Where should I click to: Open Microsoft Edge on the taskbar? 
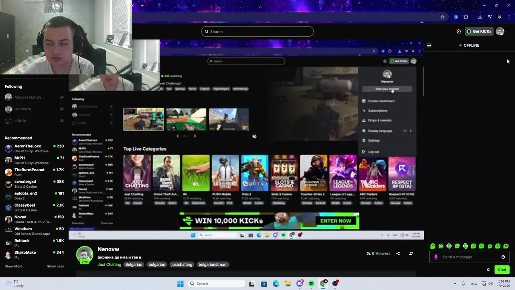point(276,284)
